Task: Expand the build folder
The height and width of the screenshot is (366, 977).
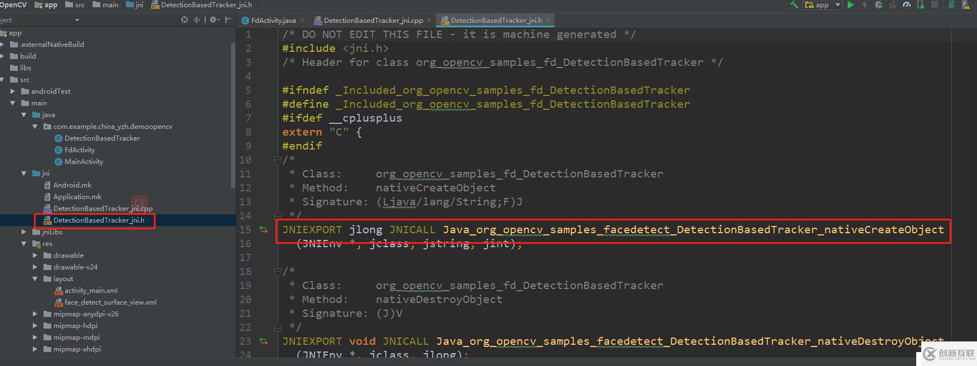Action: click(x=2, y=56)
